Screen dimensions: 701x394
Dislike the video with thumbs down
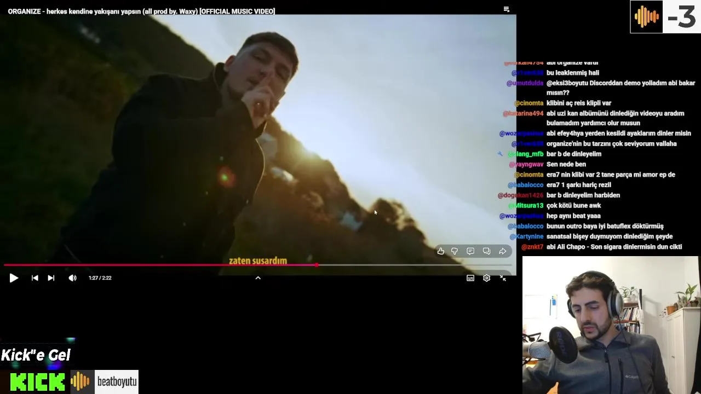(455, 251)
